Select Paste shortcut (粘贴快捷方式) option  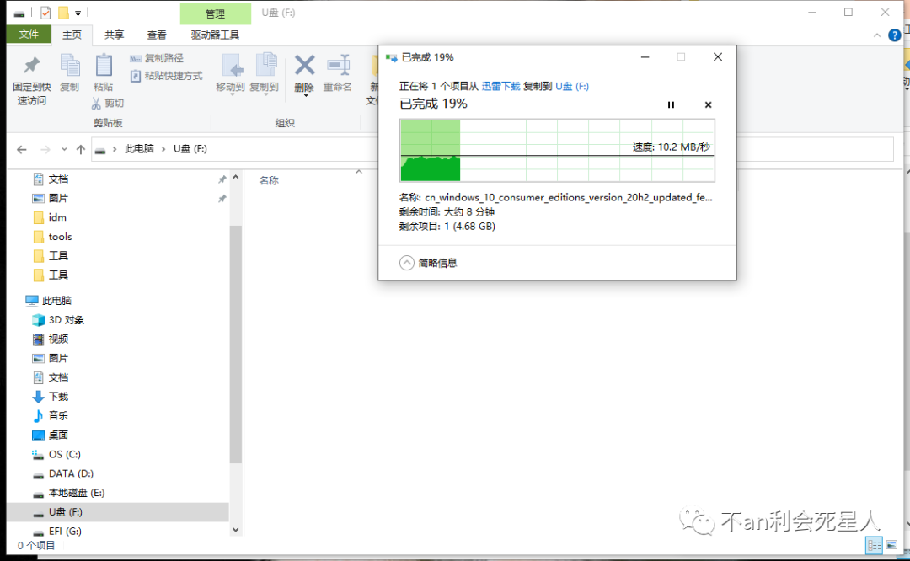167,76
